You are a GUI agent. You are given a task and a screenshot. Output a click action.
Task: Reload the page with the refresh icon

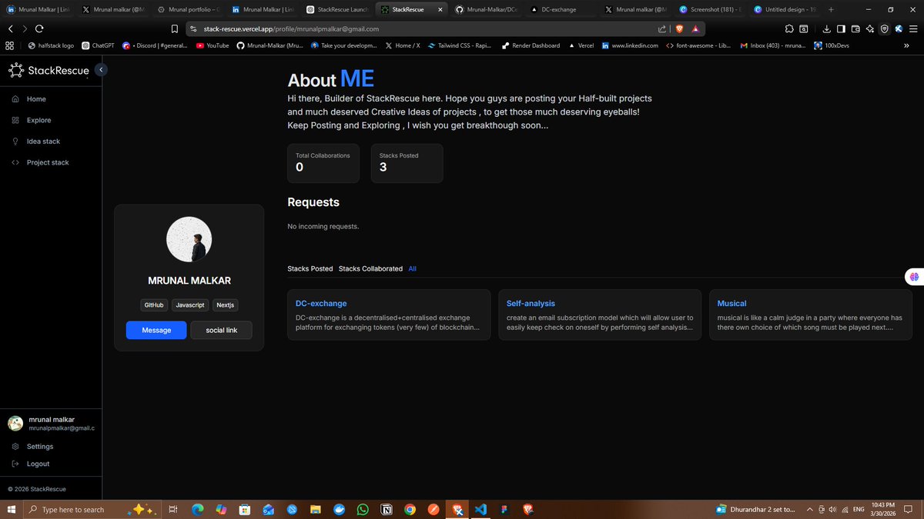pos(38,28)
